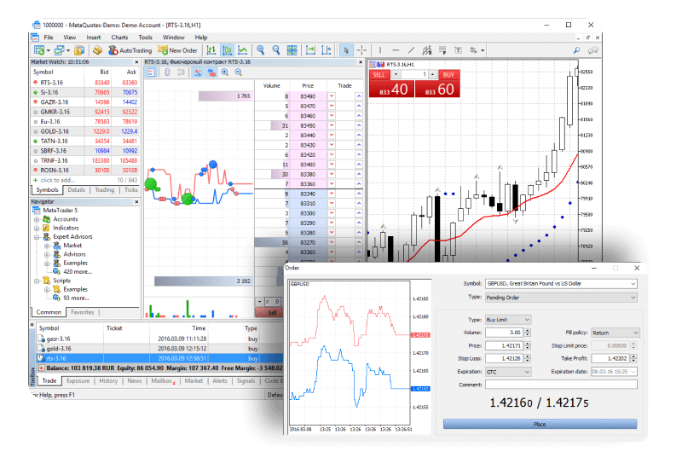Open the Symbol GBPUSD dropdown
Image resolution: width=682 pixels, height=469 pixels.
point(561,284)
